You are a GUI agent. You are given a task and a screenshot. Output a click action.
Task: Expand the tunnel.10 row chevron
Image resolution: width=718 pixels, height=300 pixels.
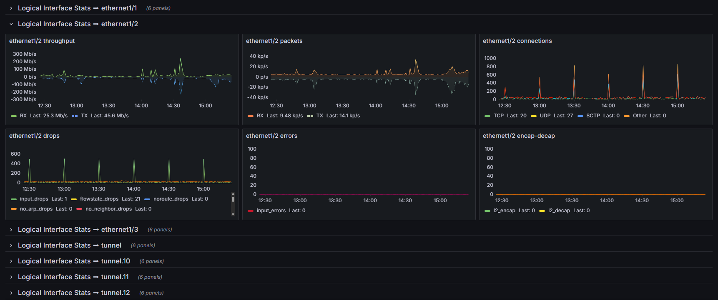coord(11,261)
